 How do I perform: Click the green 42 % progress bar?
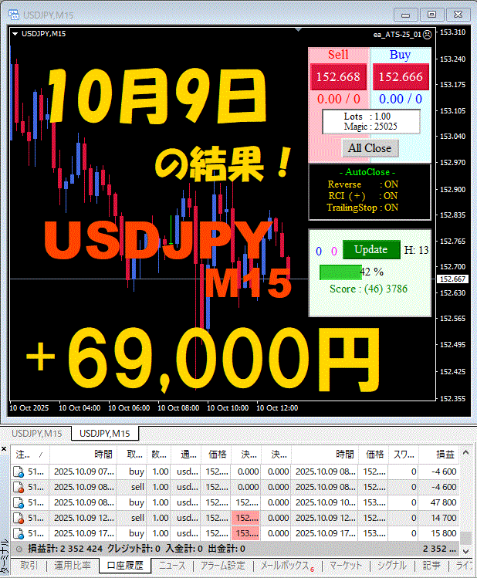click(340, 272)
